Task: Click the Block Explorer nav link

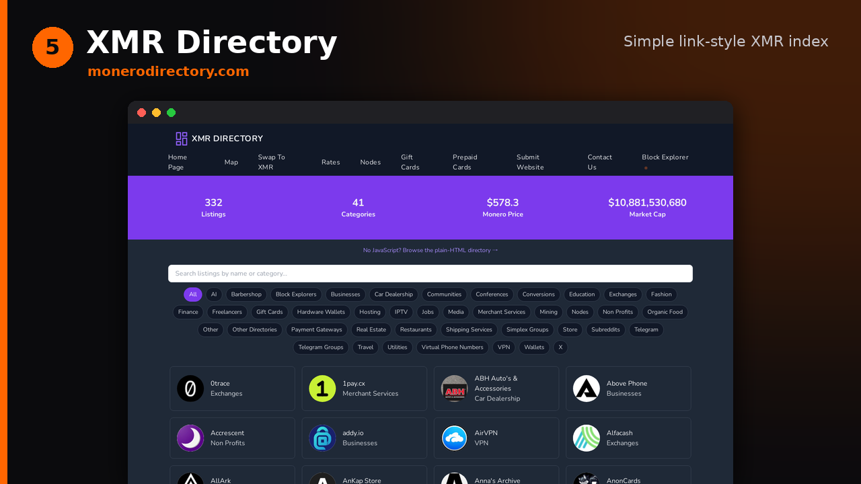Action: pyautogui.click(x=665, y=157)
